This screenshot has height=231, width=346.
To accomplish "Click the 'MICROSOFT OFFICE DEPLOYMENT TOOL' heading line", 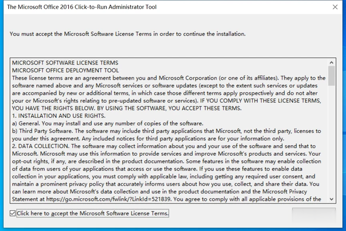I will 65,70.
